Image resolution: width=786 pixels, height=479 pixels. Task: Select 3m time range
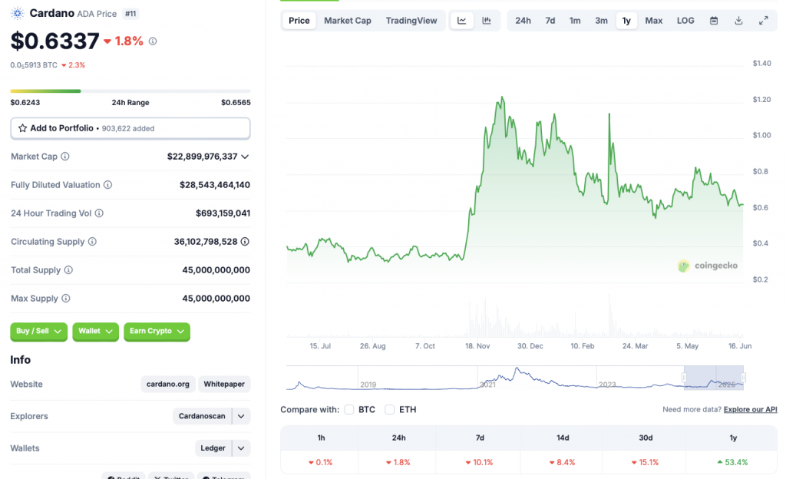(x=601, y=21)
